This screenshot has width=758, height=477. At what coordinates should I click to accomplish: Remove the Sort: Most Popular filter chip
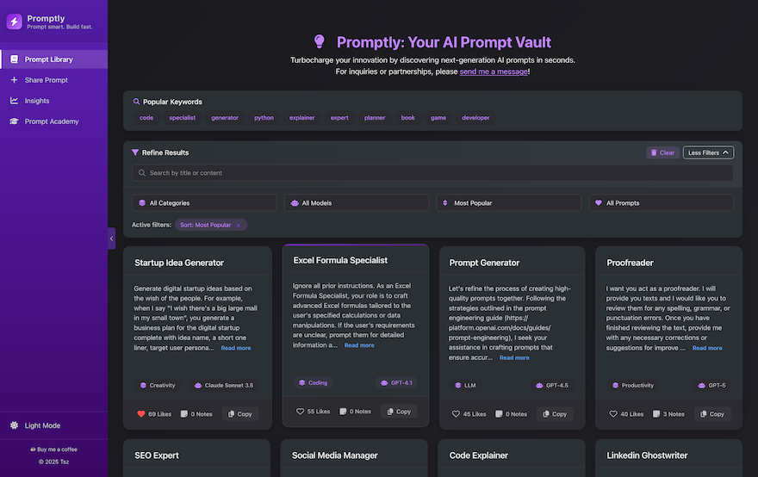click(x=239, y=226)
